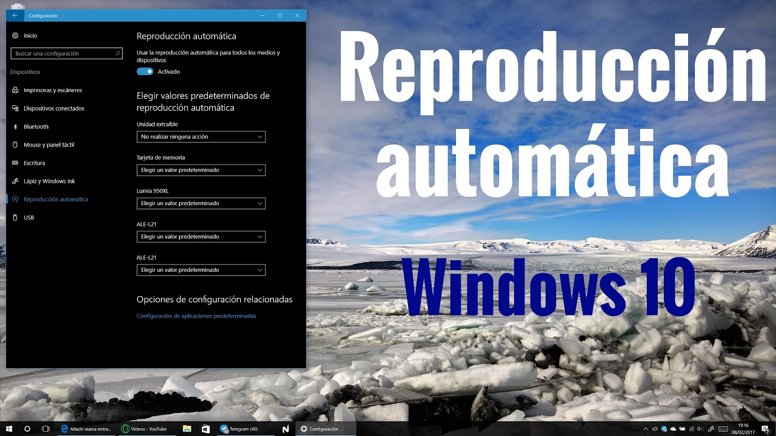Click the 'Buscar una configuración' search field
Screen dimensions: 776x436
coord(67,53)
